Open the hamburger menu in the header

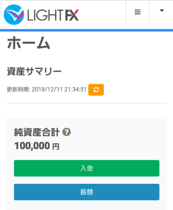pyautogui.click(x=138, y=12)
